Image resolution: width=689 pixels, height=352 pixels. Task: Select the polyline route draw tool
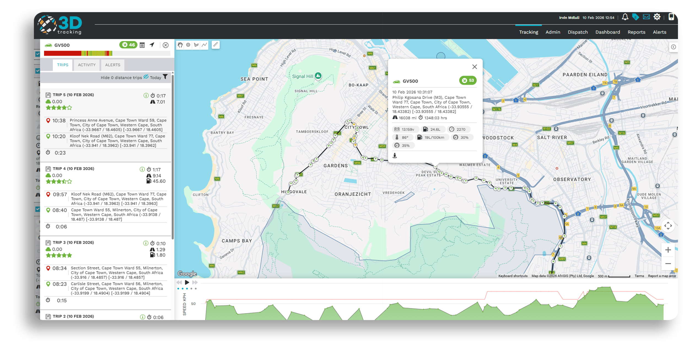pyautogui.click(x=204, y=45)
